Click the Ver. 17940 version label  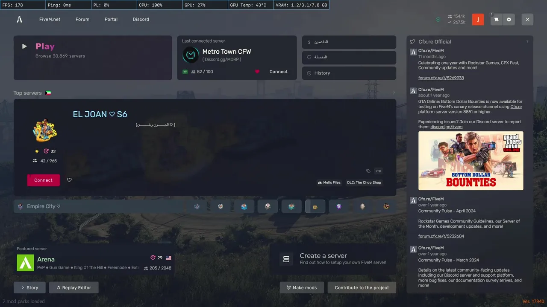532,301
